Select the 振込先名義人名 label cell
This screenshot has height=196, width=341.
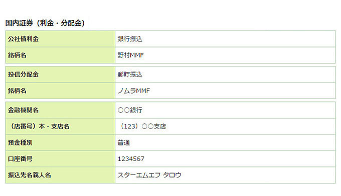pyautogui.click(x=60, y=175)
